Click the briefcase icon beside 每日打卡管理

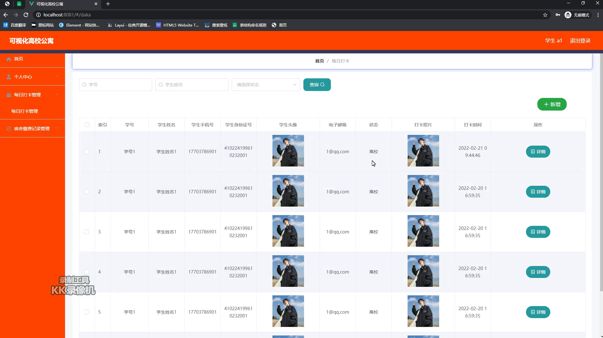(9, 95)
